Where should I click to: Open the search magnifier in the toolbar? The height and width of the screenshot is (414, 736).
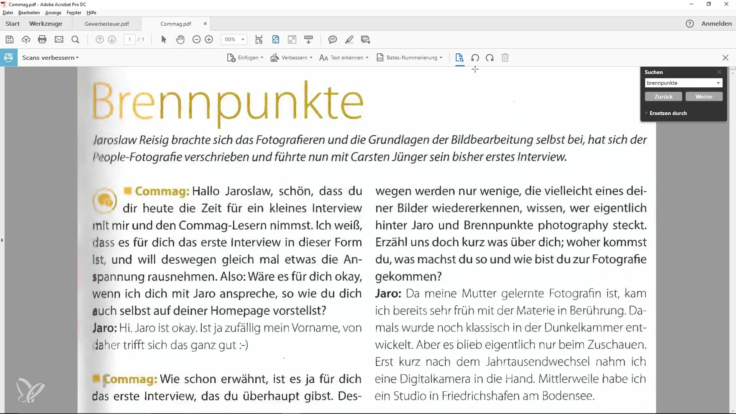click(x=76, y=39)
